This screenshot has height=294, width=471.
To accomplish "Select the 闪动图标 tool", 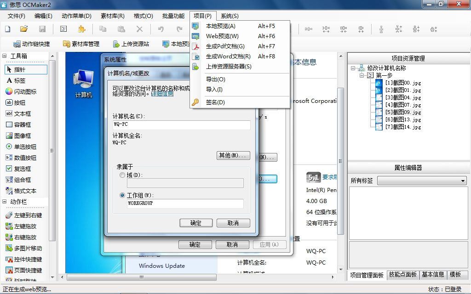I will [x=21, y=91].
